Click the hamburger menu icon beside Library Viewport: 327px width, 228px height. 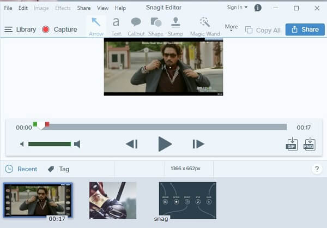pyautogui.click(x=9, y=29)
